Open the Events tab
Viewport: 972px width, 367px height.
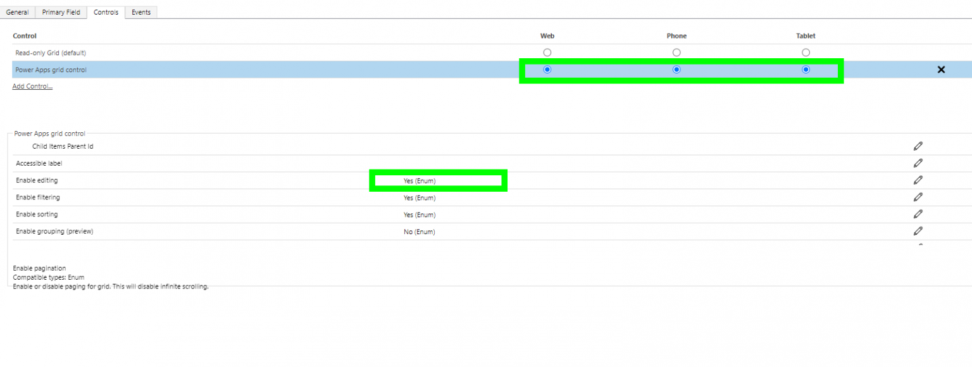(140, 11)
